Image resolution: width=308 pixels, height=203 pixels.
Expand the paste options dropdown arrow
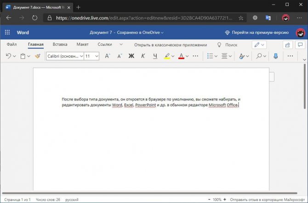point(29,56)
